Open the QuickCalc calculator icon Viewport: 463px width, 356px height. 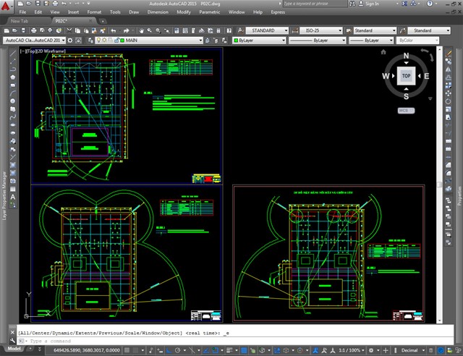(x=218, y=30)
